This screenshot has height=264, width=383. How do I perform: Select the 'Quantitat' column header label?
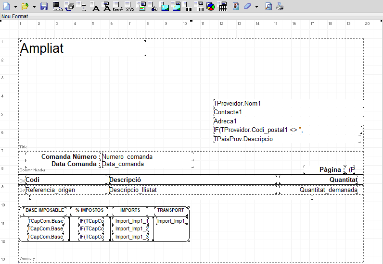[318, 180]
